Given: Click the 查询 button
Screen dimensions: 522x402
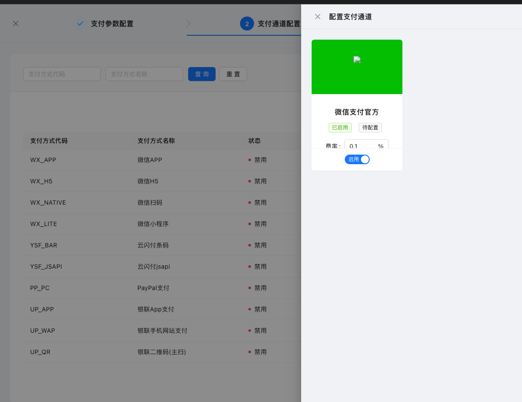Looking at the screenshot, I should pos(202,74).
